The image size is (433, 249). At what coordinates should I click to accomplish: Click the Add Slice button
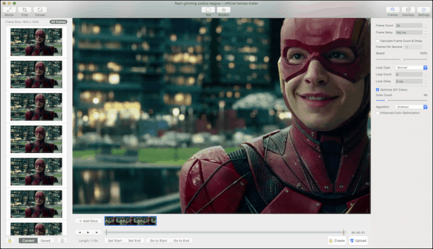pyautogui.click(x=89, y=221)
